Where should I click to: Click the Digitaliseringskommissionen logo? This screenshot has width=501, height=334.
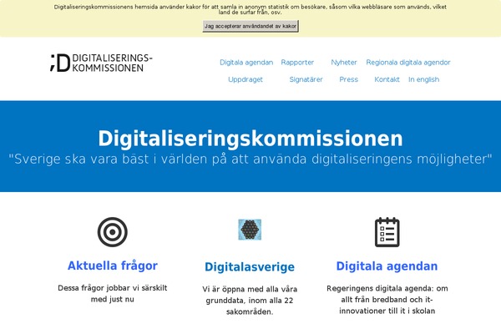[101, 63]
